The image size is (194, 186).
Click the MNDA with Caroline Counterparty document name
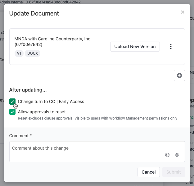coord(52,42)
